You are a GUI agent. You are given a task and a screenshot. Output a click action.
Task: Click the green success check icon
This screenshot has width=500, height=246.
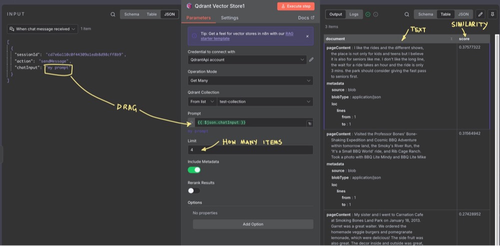(x=368, y=14)
